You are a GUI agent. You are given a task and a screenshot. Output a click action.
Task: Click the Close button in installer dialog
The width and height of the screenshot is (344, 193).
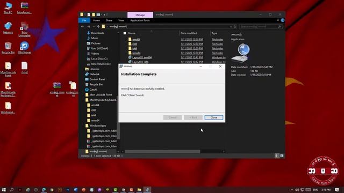click(x=214, y=117)
